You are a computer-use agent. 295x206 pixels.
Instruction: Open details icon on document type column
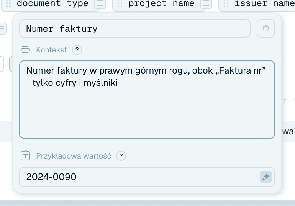coord(100,3)
